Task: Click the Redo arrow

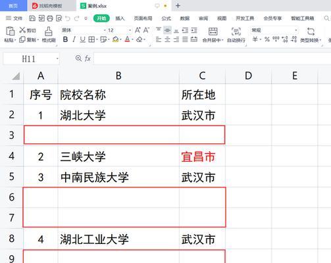Action: click(76, 18)
